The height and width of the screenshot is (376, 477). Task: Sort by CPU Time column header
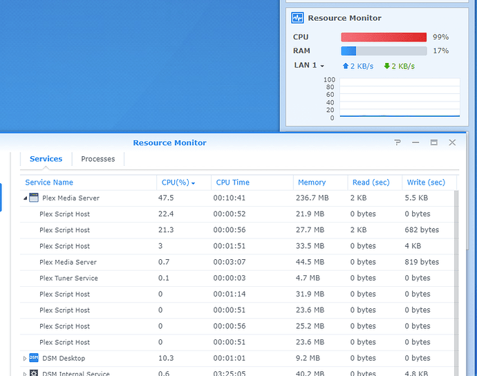point(252,182)
